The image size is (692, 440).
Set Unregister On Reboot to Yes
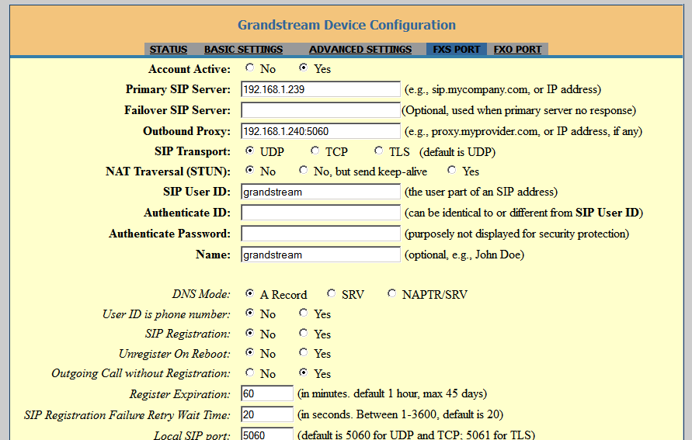coord(303,352)
